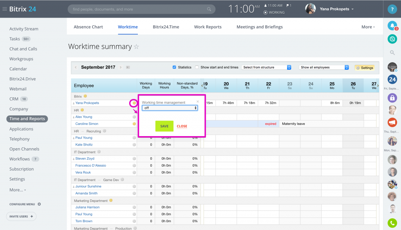Click the Configure Menu gear icon
This screenshot has width=401, height=230.
(39, 204)
